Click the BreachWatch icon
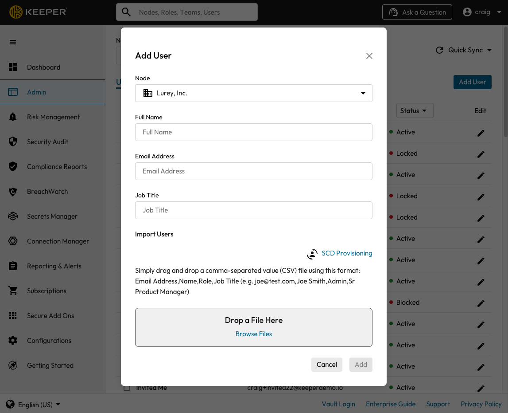Image resolution: width=508 pixels, height=413 pixels. [13, 192]
